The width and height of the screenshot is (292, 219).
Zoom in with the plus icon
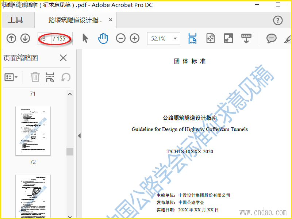tap(135, 39)
